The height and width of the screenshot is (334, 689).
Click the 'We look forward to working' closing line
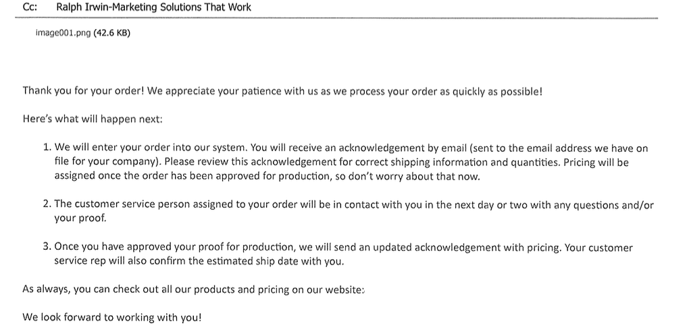[x=111, y=317]
